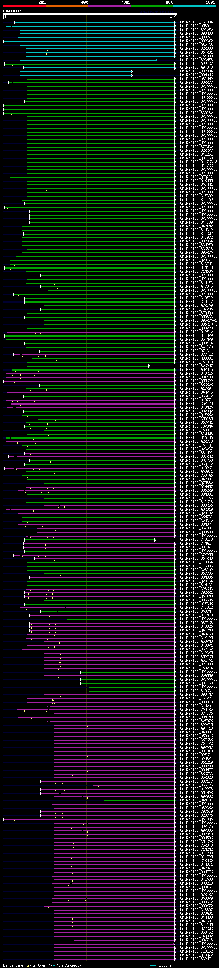
Task: Click the UniRef100_Q5KAQ5 label
Action: coord(196,819)
